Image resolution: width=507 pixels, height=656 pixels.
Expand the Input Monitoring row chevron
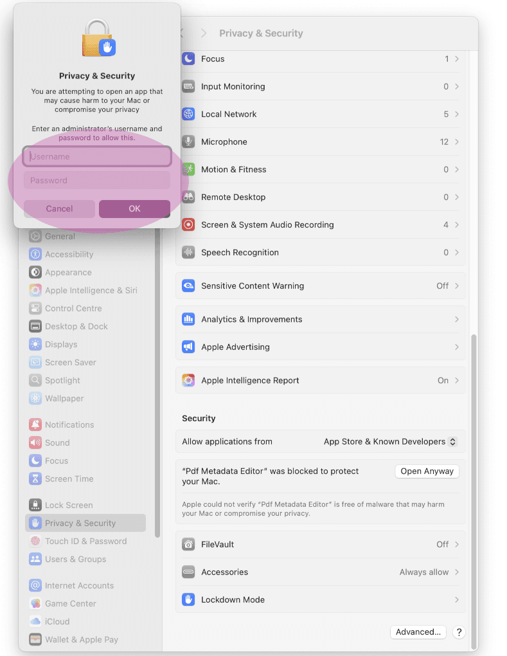click(x=456, y=87)
